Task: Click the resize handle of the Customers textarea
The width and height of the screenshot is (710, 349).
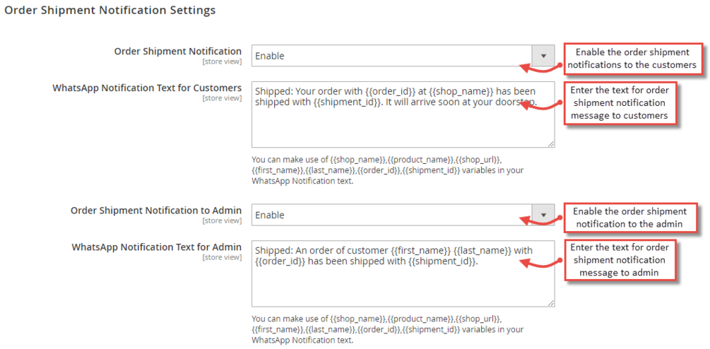Action: [x=550, y=143]
